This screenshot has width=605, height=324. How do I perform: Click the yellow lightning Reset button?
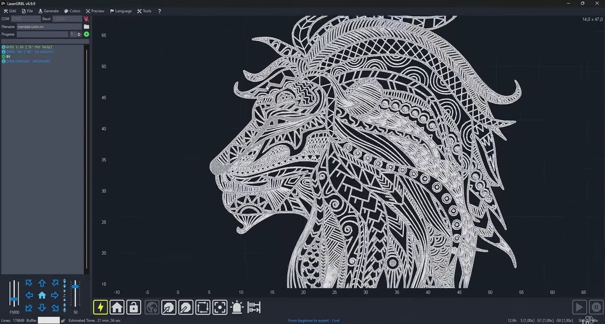(x=100, y=306)
